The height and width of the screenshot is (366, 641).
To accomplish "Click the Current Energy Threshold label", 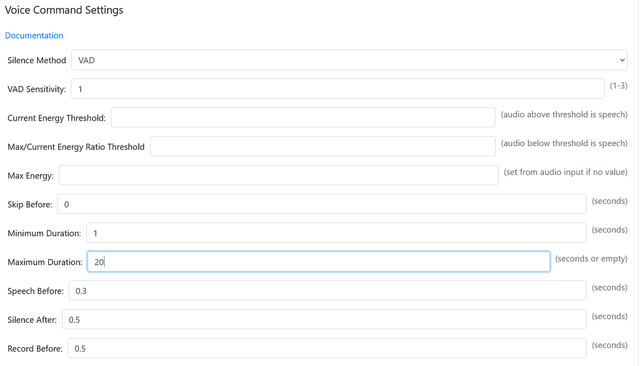I will click(56, 118).
